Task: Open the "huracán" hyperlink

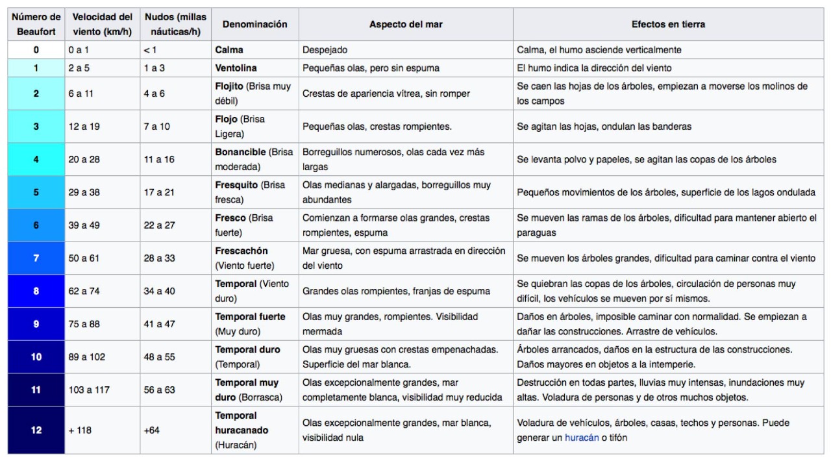Action: [581, 438]
